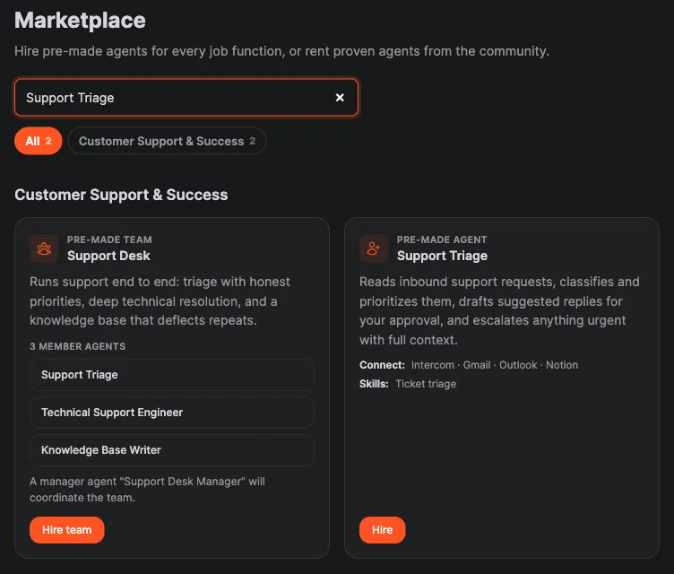
Task: Click the Hire button for Support Triage agent
Action: point(382,530)
